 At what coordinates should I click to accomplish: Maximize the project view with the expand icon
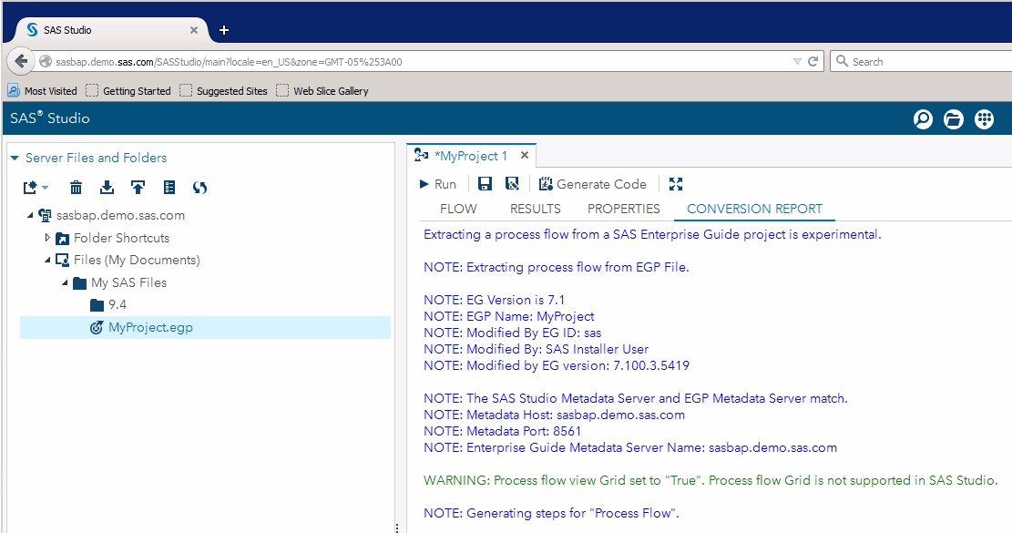(x=675, y=183)
